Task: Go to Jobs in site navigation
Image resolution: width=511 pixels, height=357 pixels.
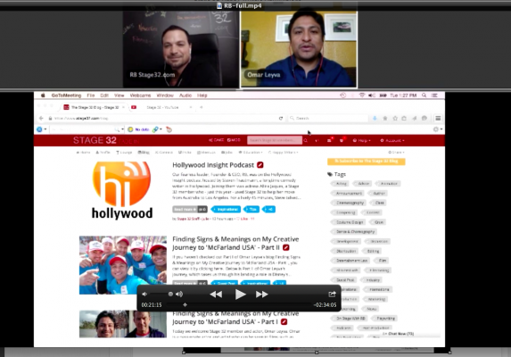Action: click(227, 153)
